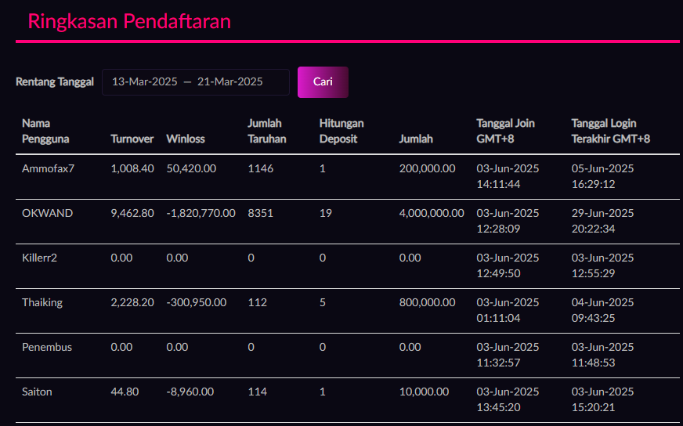Click turnover value 2,228.20
The width and height of the screenshot is (683, 426).
(132, 302)
